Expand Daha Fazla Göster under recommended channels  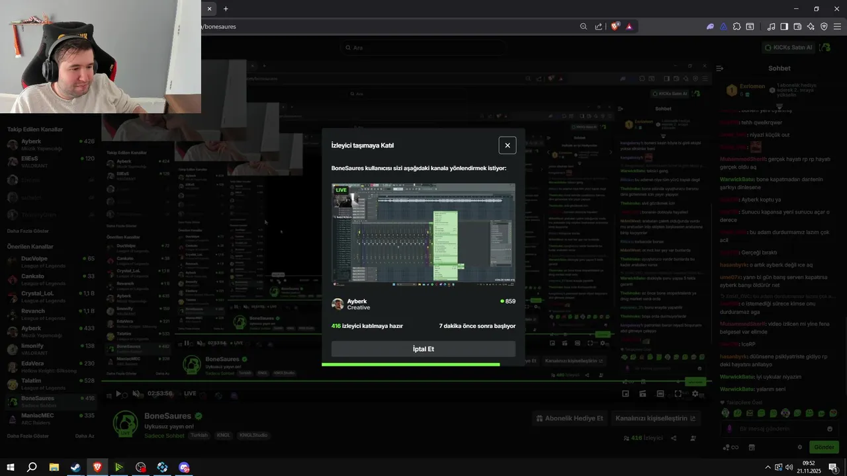click(x=28, y=436)
